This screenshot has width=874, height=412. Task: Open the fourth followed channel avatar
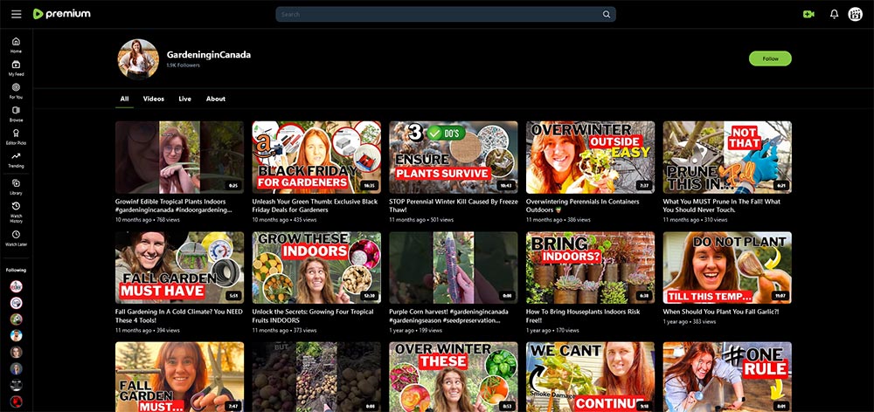click(x=16, y=336)
